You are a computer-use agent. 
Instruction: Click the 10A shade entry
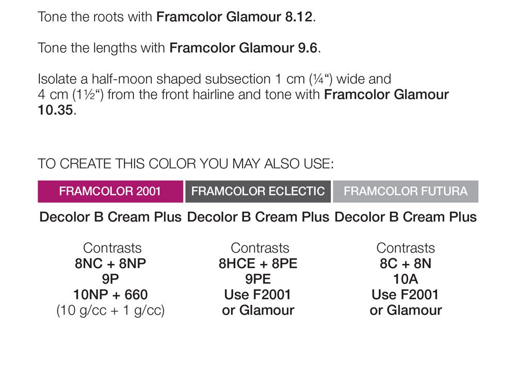[406, 279]
